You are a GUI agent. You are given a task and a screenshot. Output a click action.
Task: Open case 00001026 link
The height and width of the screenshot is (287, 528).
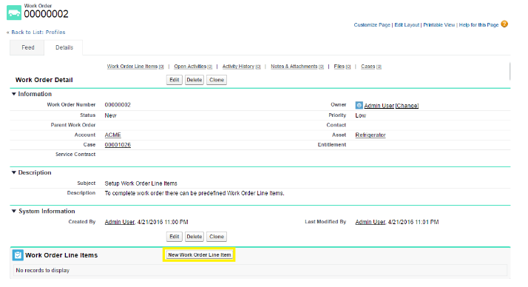click(118, 145)
